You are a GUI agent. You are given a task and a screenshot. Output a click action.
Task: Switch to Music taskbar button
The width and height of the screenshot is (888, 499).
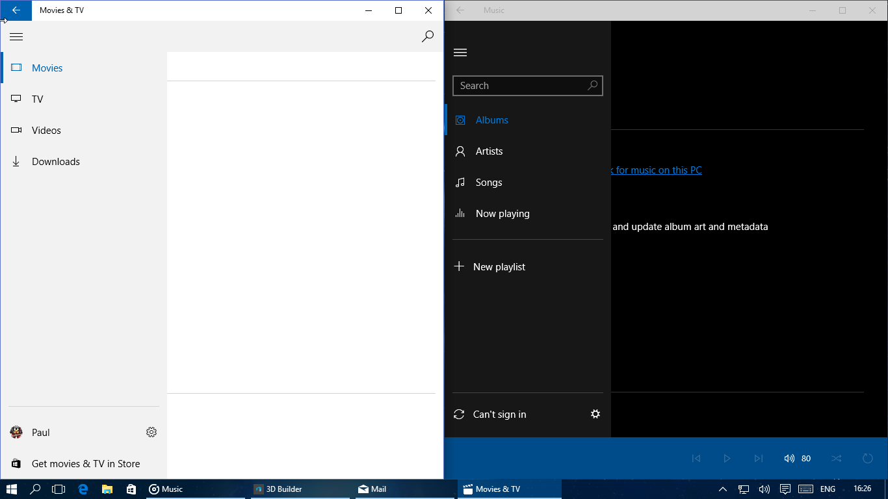(x=196, y=489)
